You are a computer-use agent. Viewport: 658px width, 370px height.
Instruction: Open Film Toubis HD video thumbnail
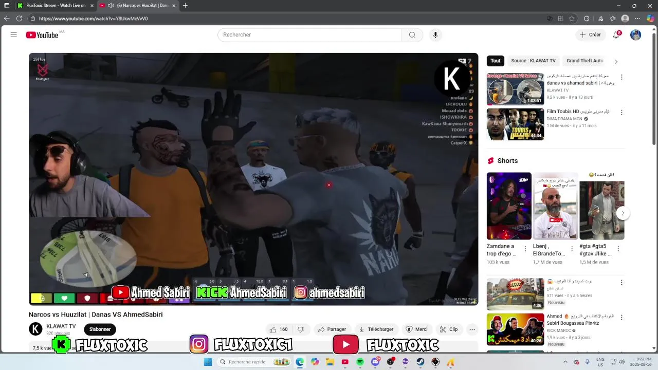pos(515,124)
